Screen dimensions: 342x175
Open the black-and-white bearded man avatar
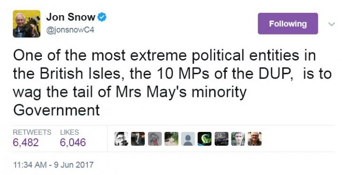click(x=121, y=139)
